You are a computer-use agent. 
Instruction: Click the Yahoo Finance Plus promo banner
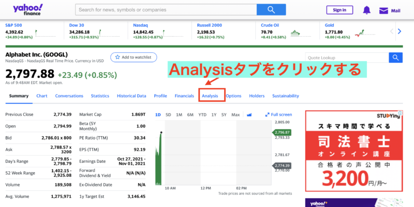coord(354,202)
